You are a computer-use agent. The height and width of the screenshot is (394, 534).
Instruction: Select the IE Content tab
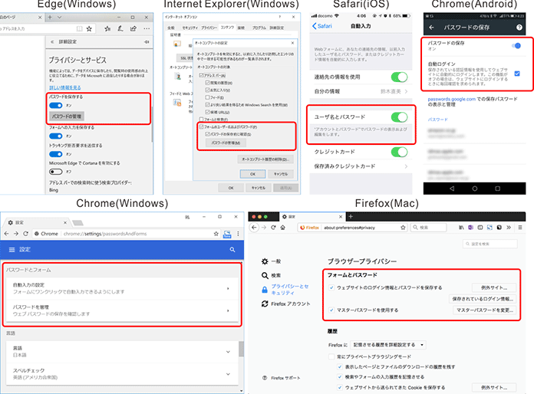click(x=227, y=28)
